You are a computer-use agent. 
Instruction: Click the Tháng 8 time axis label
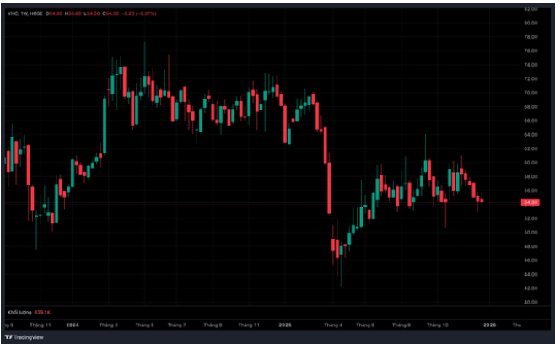click(401, 325)
